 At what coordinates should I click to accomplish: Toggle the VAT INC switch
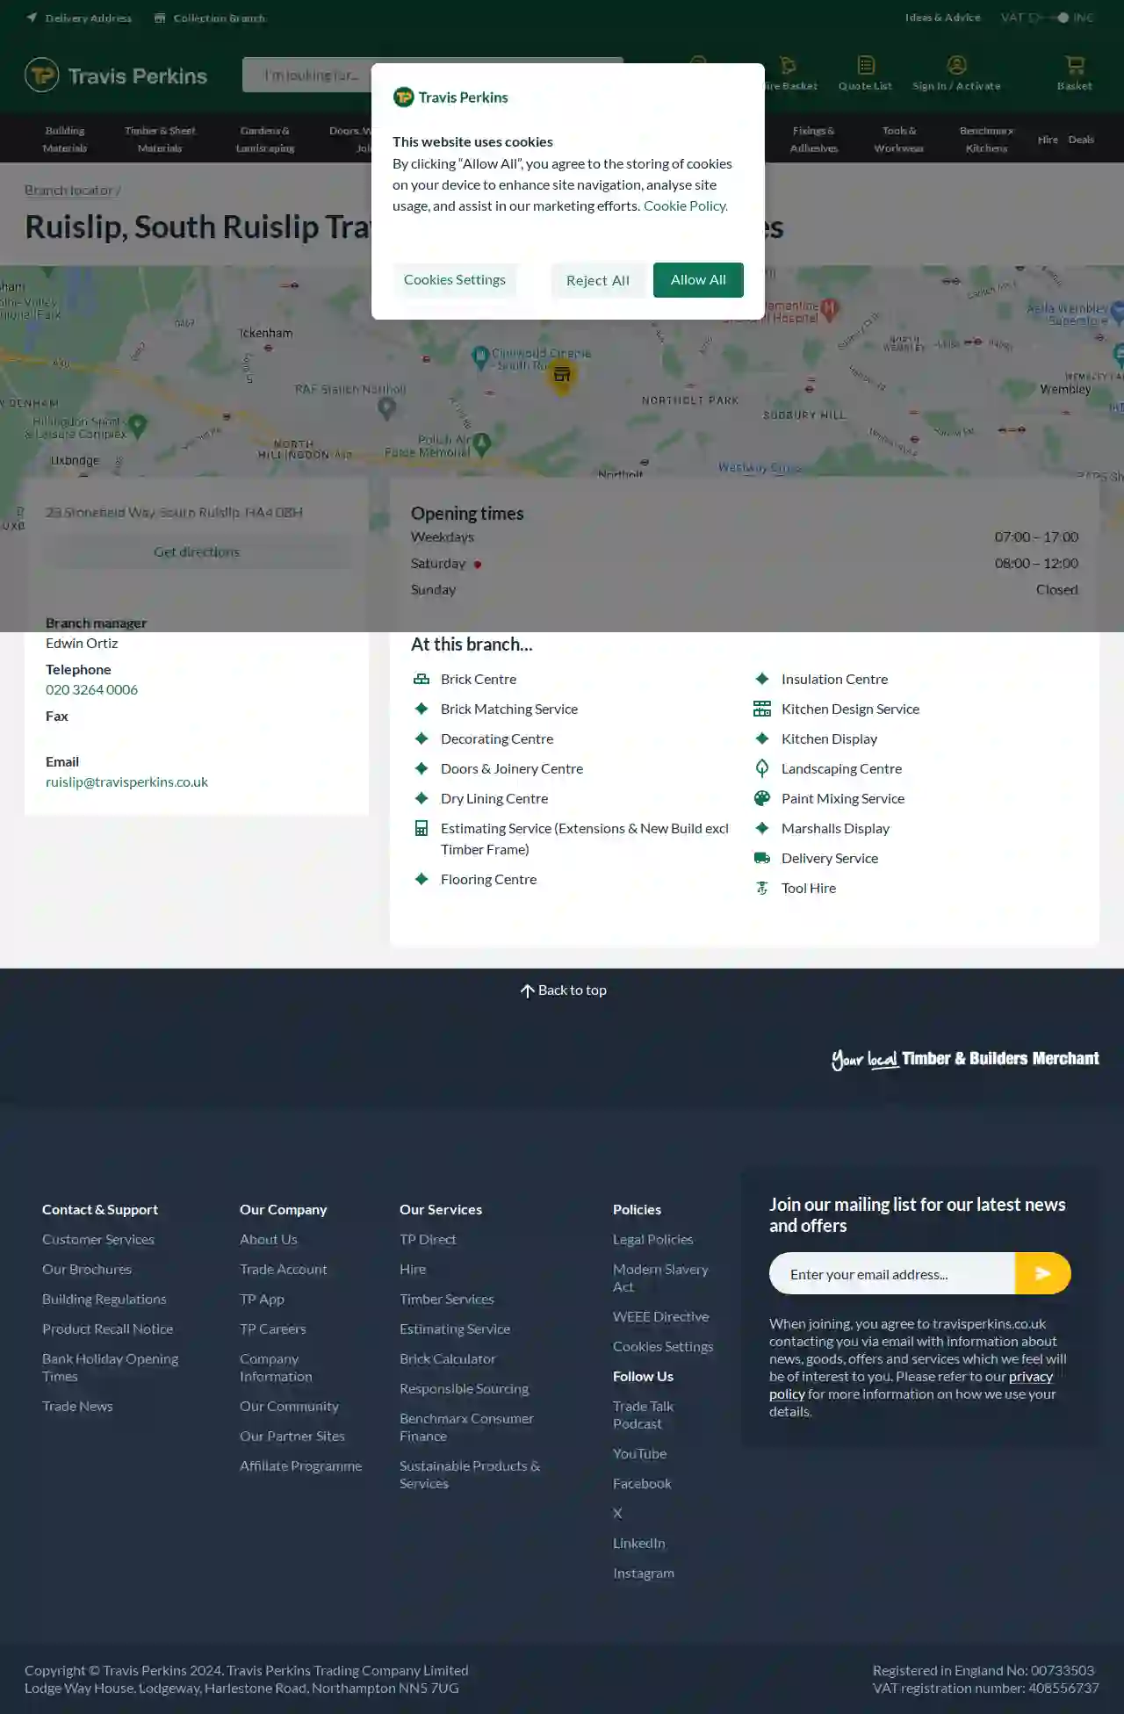[x=1049, y=18]
